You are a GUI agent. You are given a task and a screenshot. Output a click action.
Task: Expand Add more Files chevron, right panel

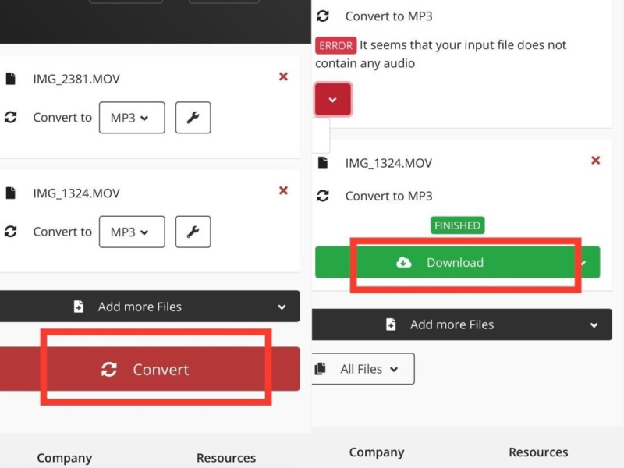point(594,325)
